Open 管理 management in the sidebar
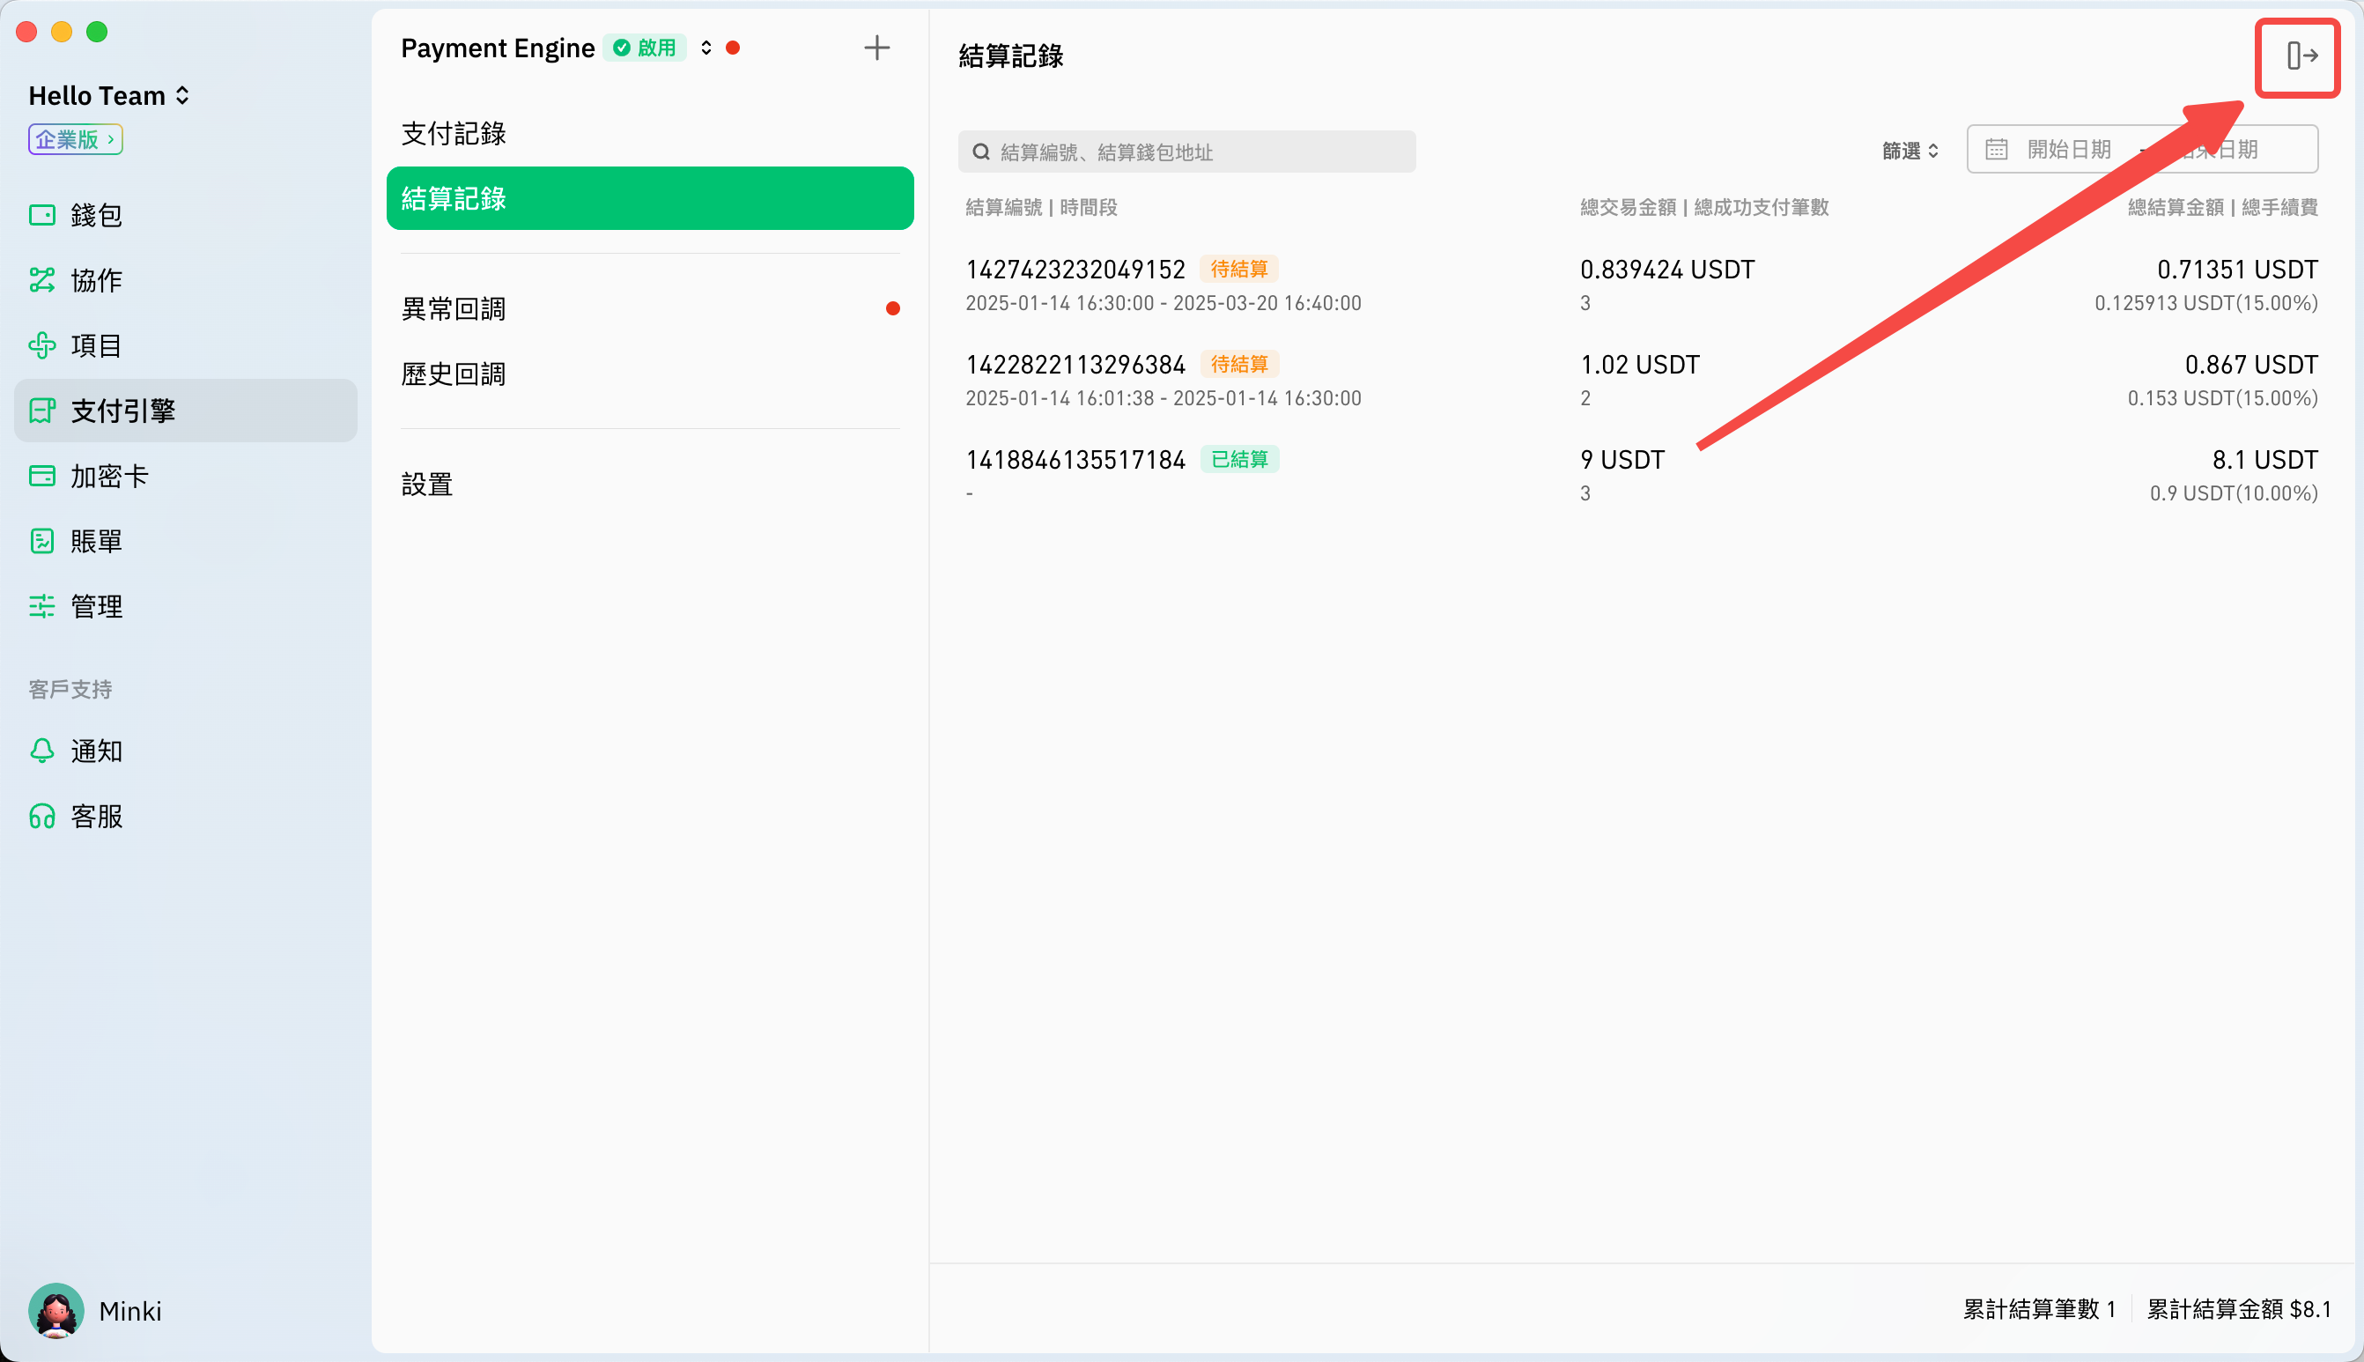The image size is (2364, 1362). 96,607
